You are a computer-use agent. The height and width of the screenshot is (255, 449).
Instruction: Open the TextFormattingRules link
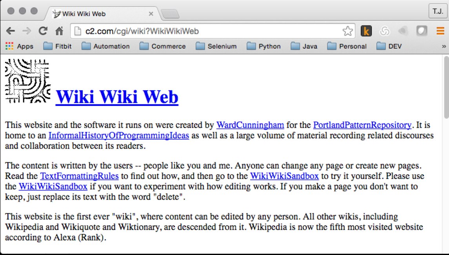point(79,176)
